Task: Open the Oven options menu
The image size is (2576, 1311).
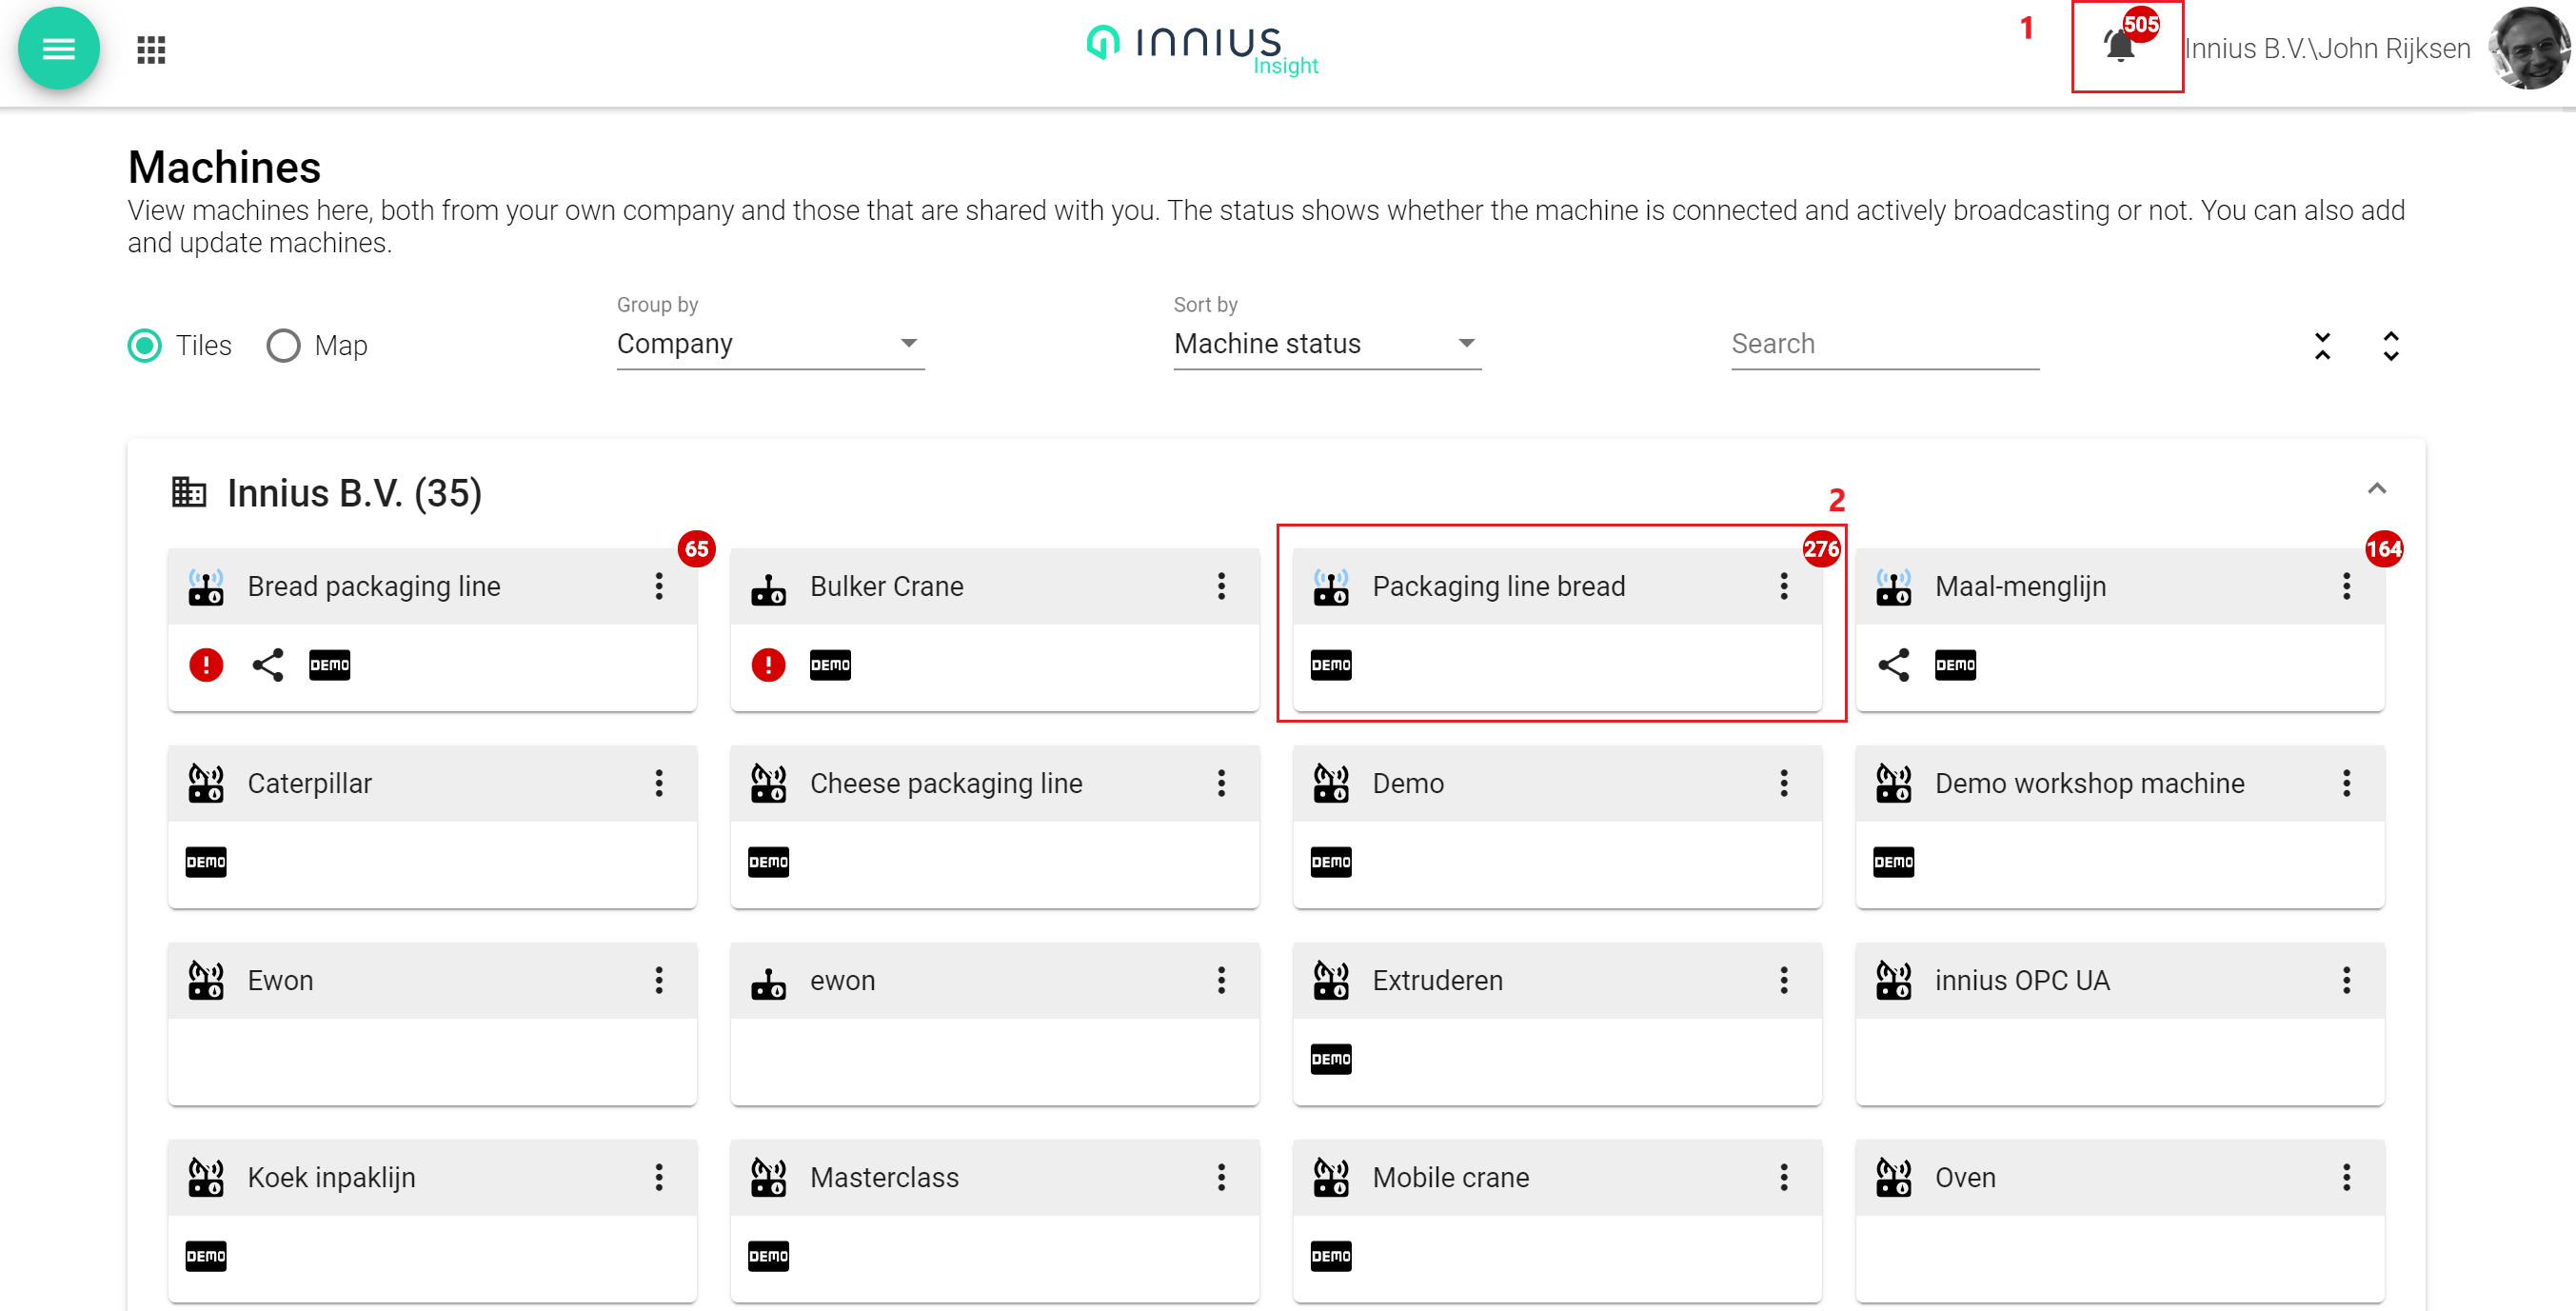Action: pyautogui.click(x=2346, y=1177)
